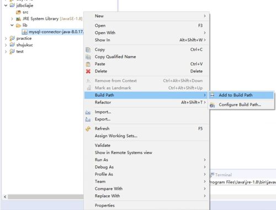Click the src package folder icon
The width and height of the screenshot is (276, 210).
18,12
